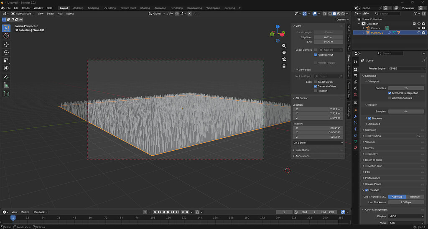Pick the Rotate tool
This screenshot has height=229, width=428.
coord(6,52)
